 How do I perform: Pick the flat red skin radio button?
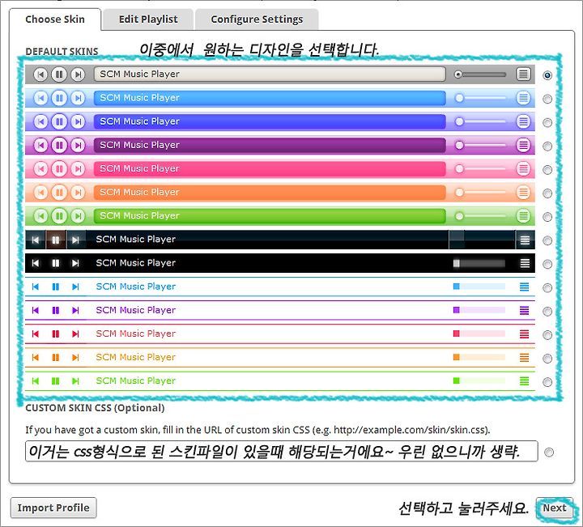pos(547,335)
